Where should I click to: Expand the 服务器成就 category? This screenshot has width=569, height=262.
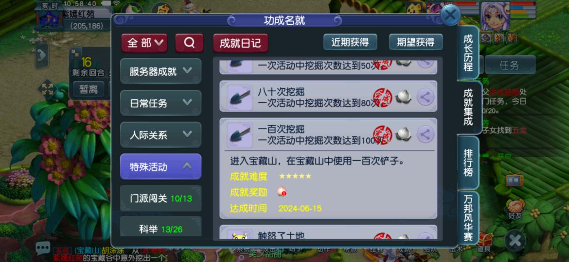(161, 71)
